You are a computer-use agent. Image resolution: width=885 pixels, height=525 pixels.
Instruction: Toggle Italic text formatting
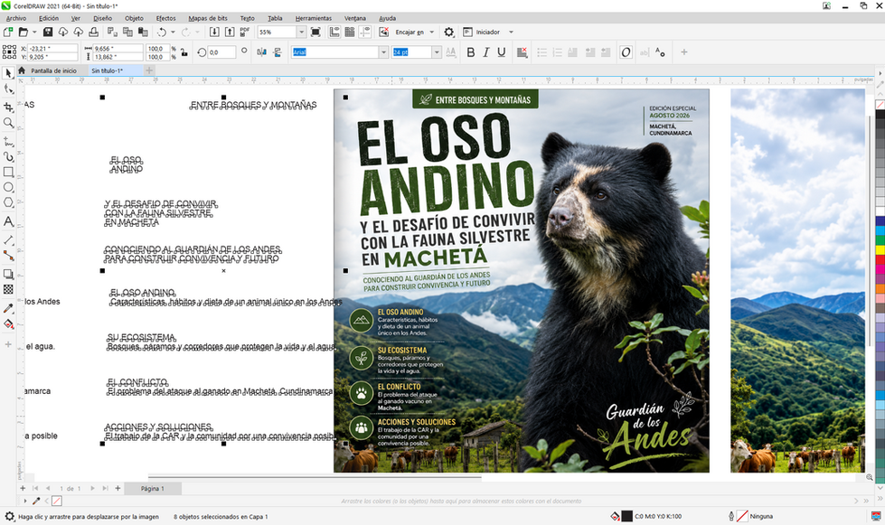pos(486,52)
